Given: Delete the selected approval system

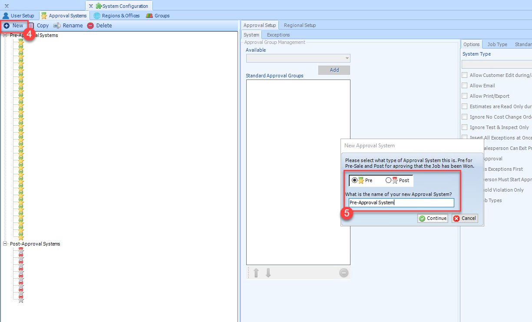Looking at the screenshot, I should pyautogui.click(x=100, y=25).
